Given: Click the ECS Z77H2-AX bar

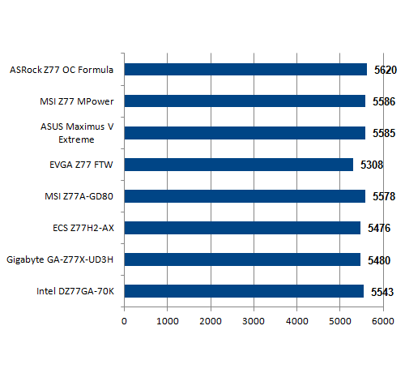Looking at the screenshot, I should tap(242, 228).
